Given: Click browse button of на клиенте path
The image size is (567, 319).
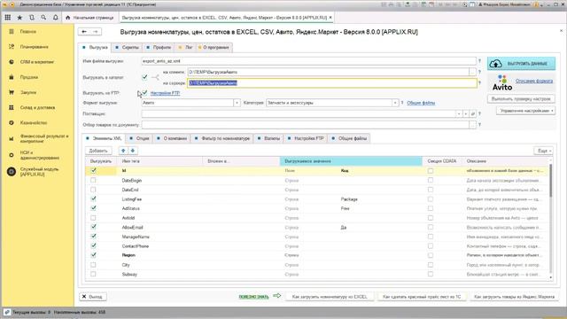Looking at the screenshot, I should point(472,72).
